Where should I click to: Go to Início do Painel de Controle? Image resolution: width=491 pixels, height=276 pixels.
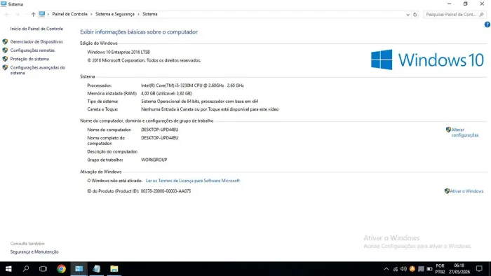36,29
